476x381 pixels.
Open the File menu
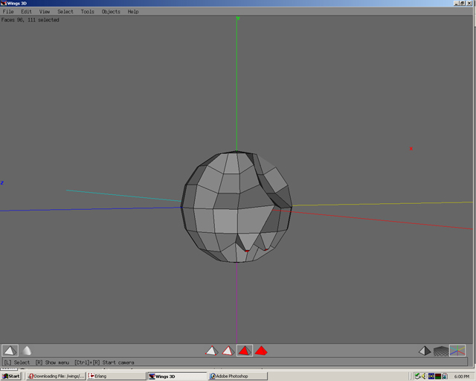(8, 12)
